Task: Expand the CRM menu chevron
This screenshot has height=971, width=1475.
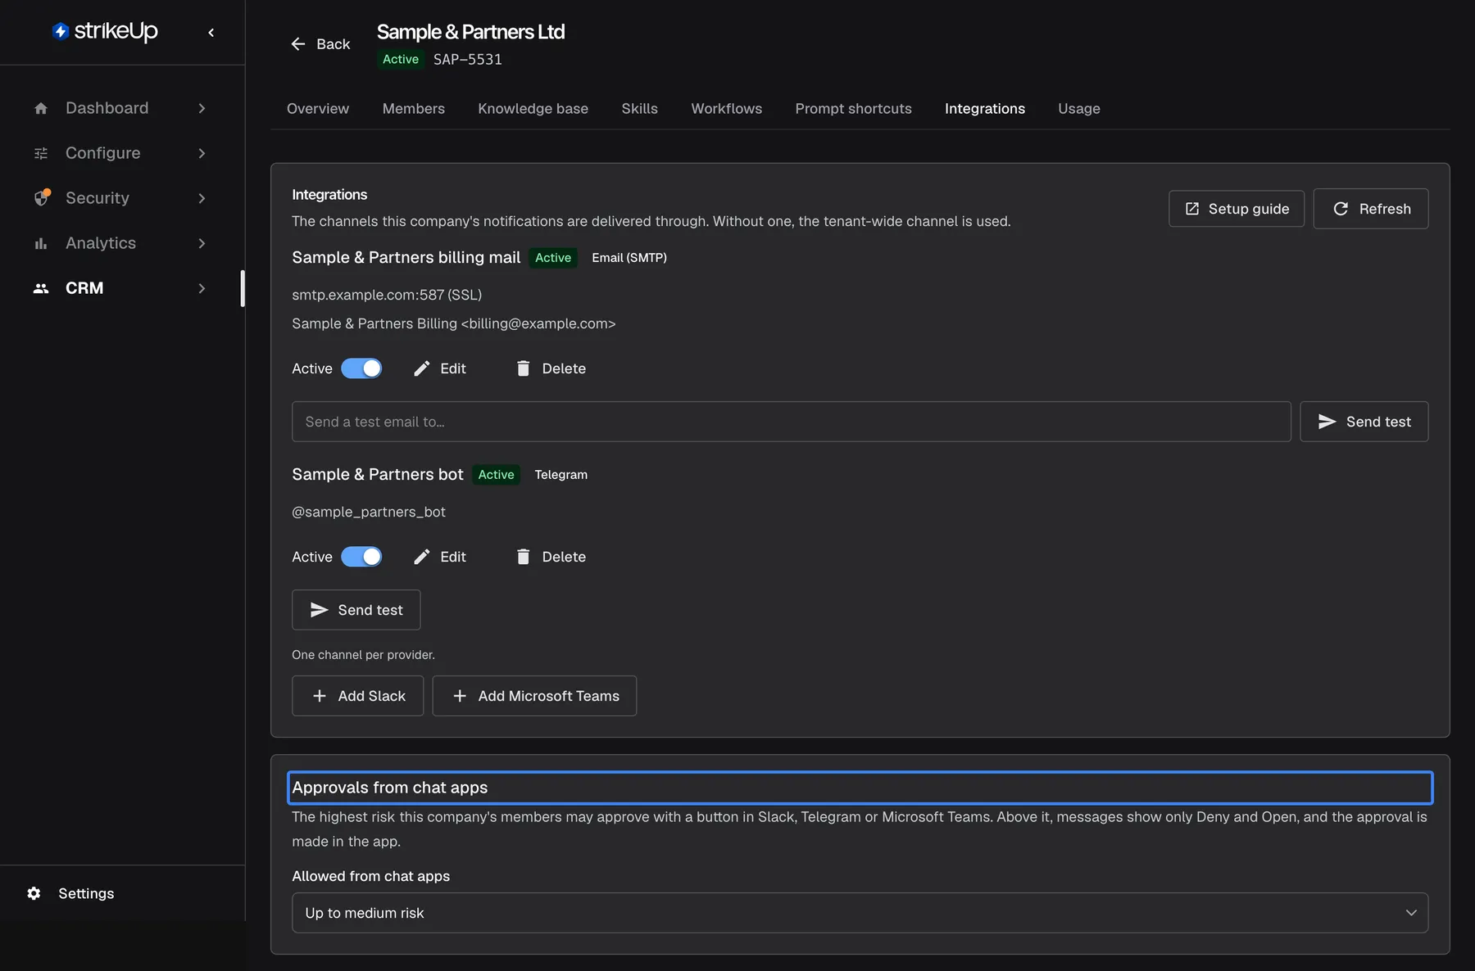Action: 202,288
